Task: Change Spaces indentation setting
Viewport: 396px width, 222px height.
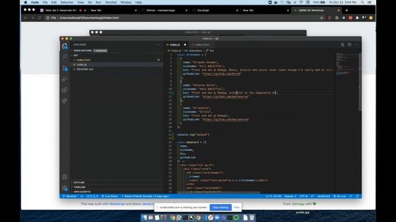Action: pyautogui.click(x=290, y=196)
